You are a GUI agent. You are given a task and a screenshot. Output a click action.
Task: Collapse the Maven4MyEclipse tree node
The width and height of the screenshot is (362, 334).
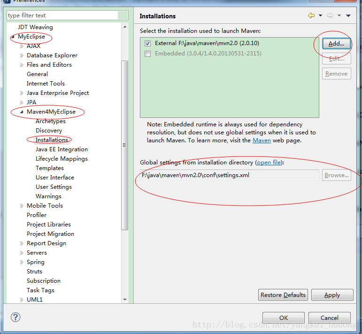pos(22,112)
